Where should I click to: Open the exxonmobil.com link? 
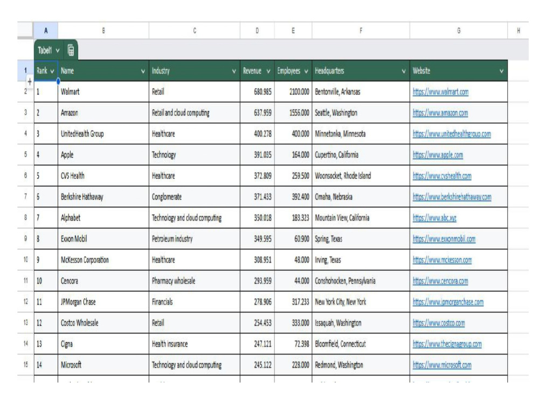[x=444, y=239]
